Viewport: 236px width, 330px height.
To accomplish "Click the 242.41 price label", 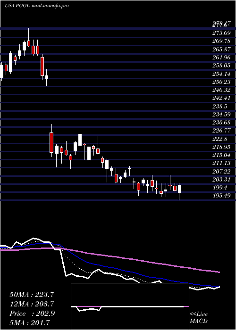I will click(x=221, y=98).
